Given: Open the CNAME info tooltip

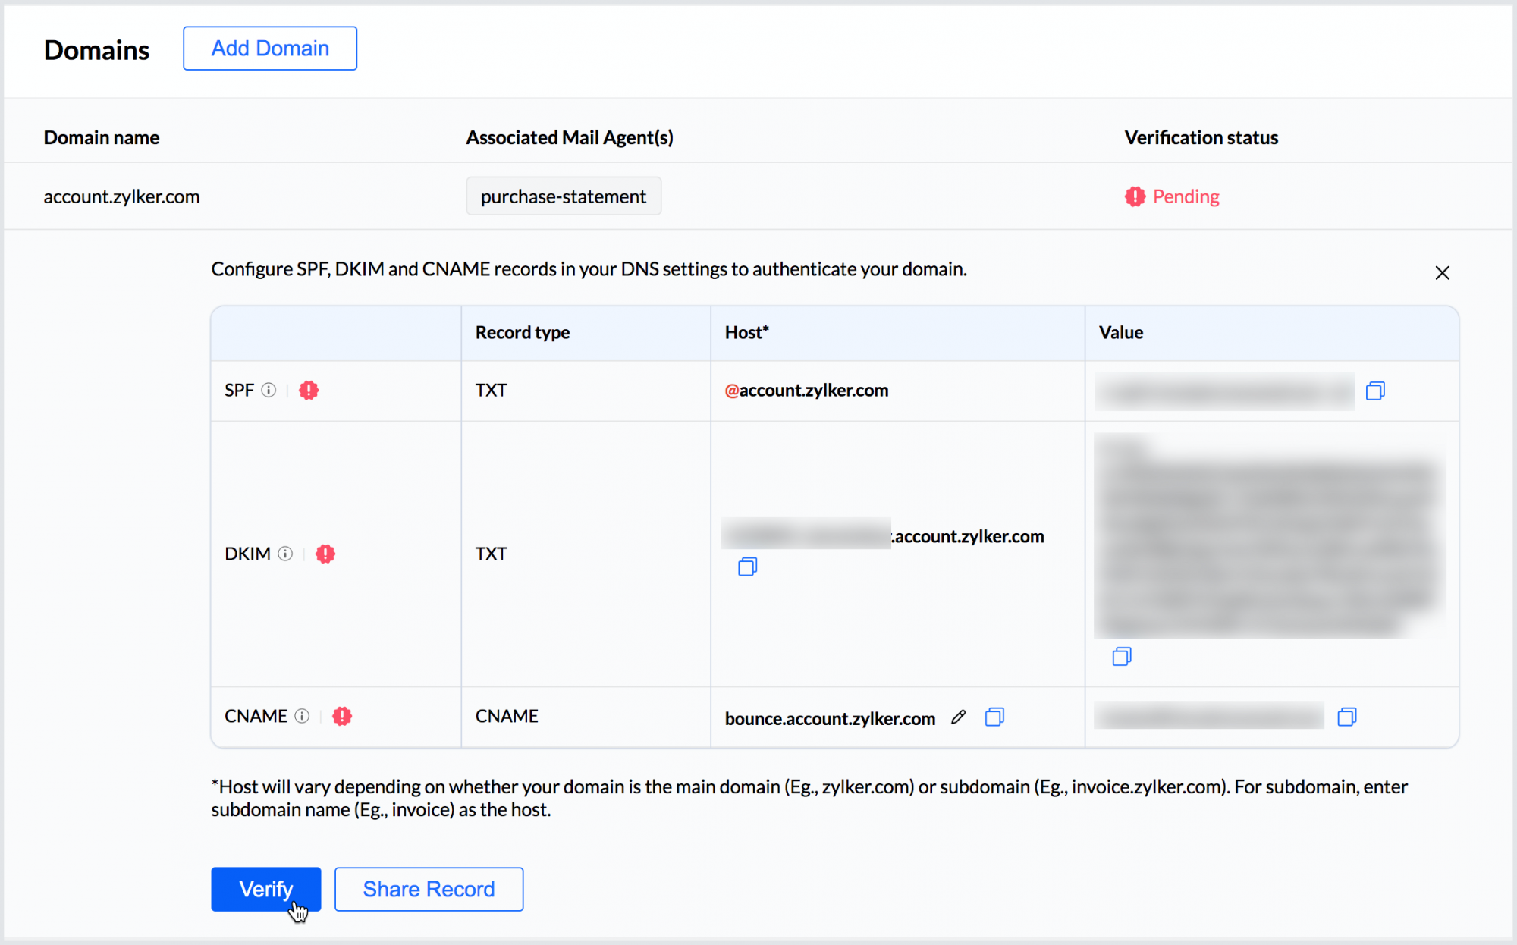Looking at the screenshot, I should pos(303,716).
